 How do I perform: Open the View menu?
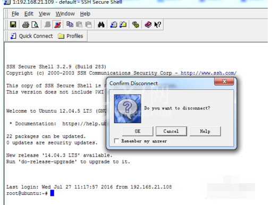pyautogui.click(x=45, y=14)
